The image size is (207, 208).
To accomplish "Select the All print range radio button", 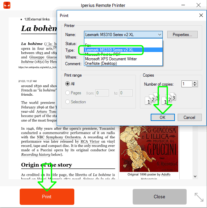I will [67, 84].
